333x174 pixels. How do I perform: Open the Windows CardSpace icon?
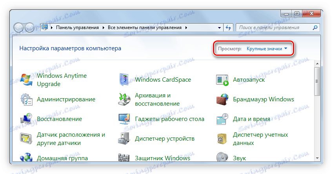(124, 80)
